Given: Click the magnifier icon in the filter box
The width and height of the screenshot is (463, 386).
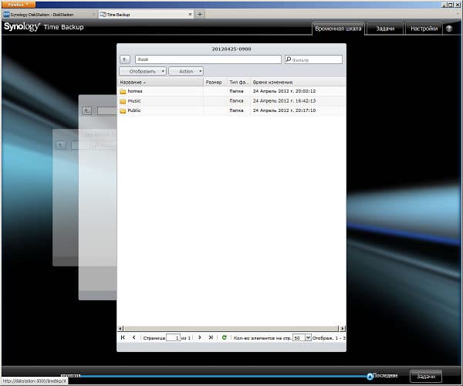Looking at the screenshot, I should click(289, 59).
